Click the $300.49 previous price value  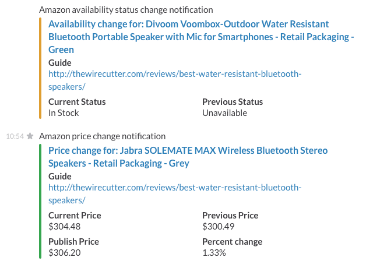pos(218,227)
